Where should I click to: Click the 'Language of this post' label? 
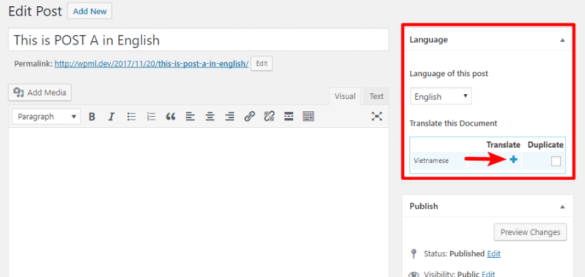click(x=449, y=74)
